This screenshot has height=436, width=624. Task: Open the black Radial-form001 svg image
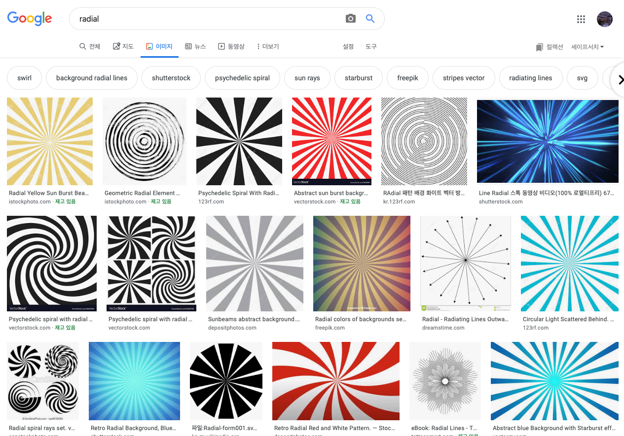coord(226,381)
